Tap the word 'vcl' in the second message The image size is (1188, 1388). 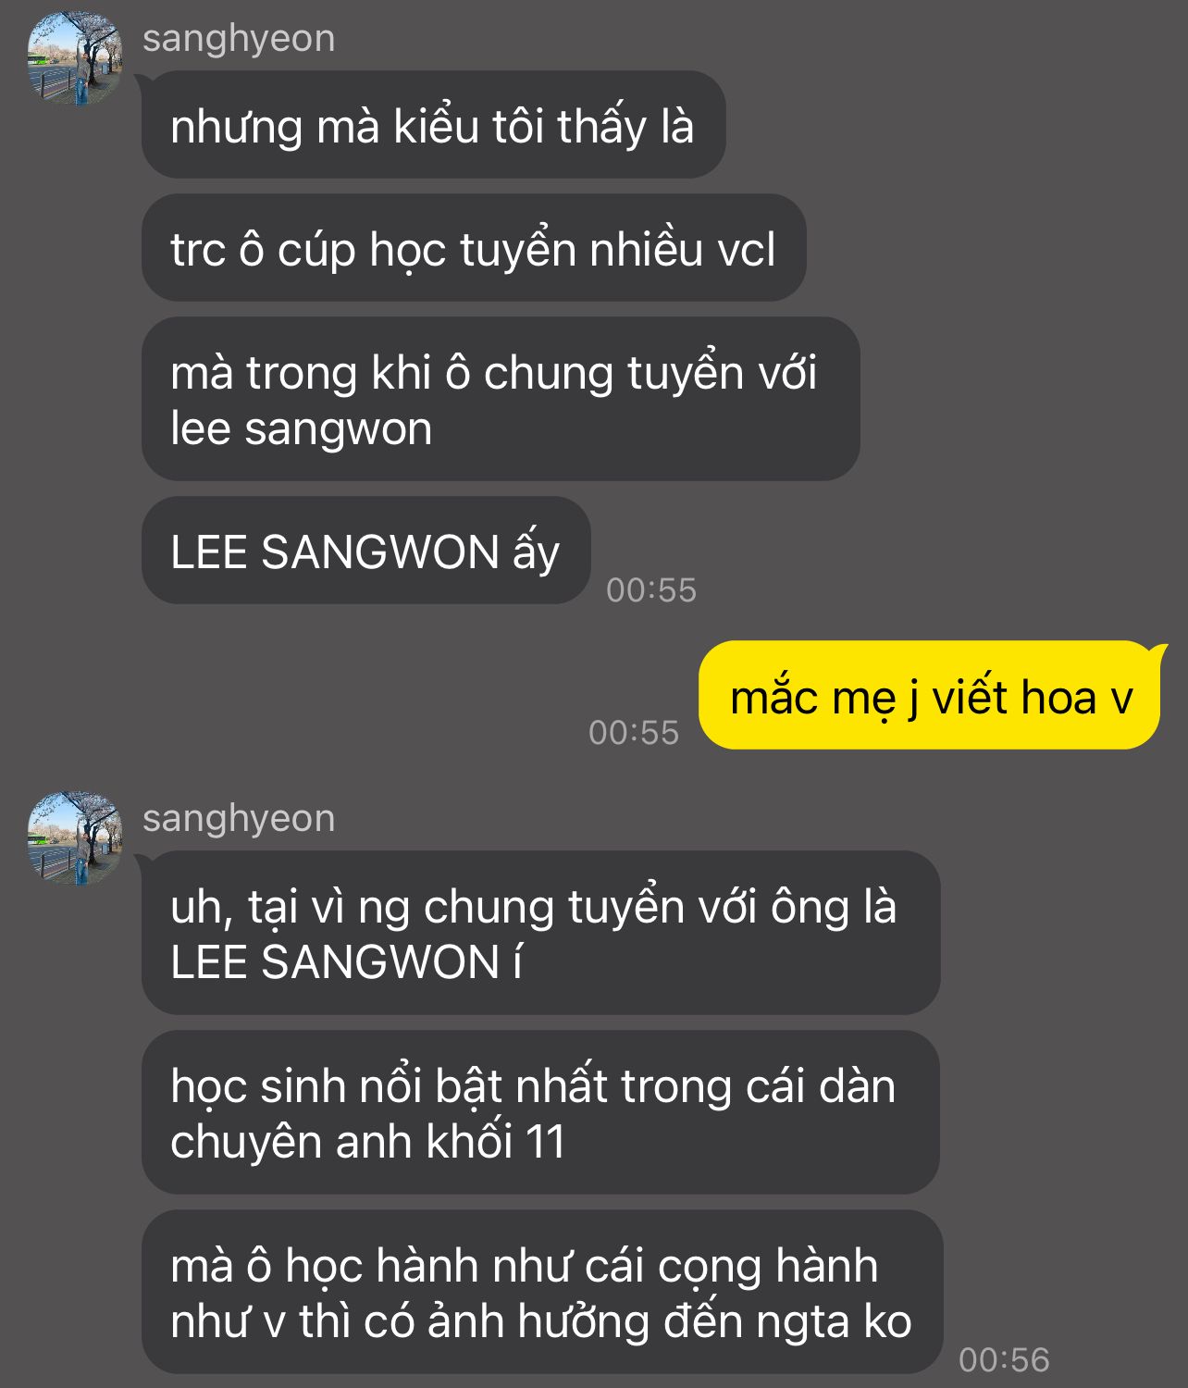746,250
